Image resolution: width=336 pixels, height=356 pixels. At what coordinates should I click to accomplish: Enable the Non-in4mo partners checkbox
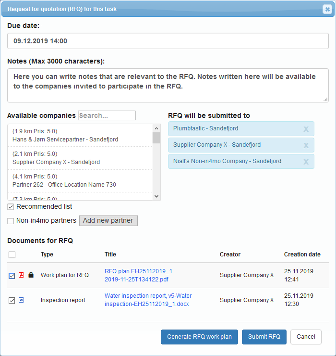(11, 221)
